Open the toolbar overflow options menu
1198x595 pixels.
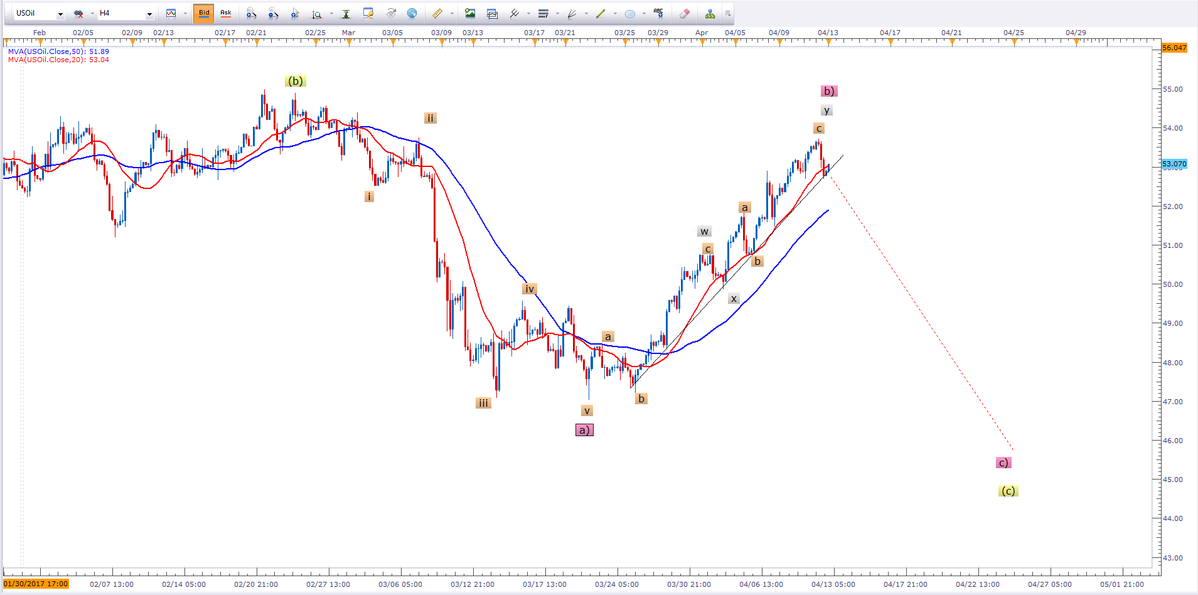point(728,13)
